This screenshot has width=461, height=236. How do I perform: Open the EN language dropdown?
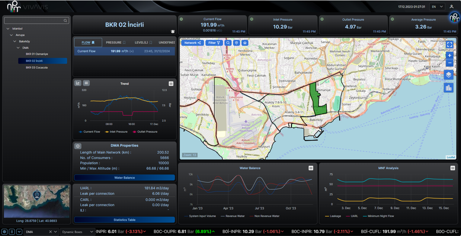[437, 7]
